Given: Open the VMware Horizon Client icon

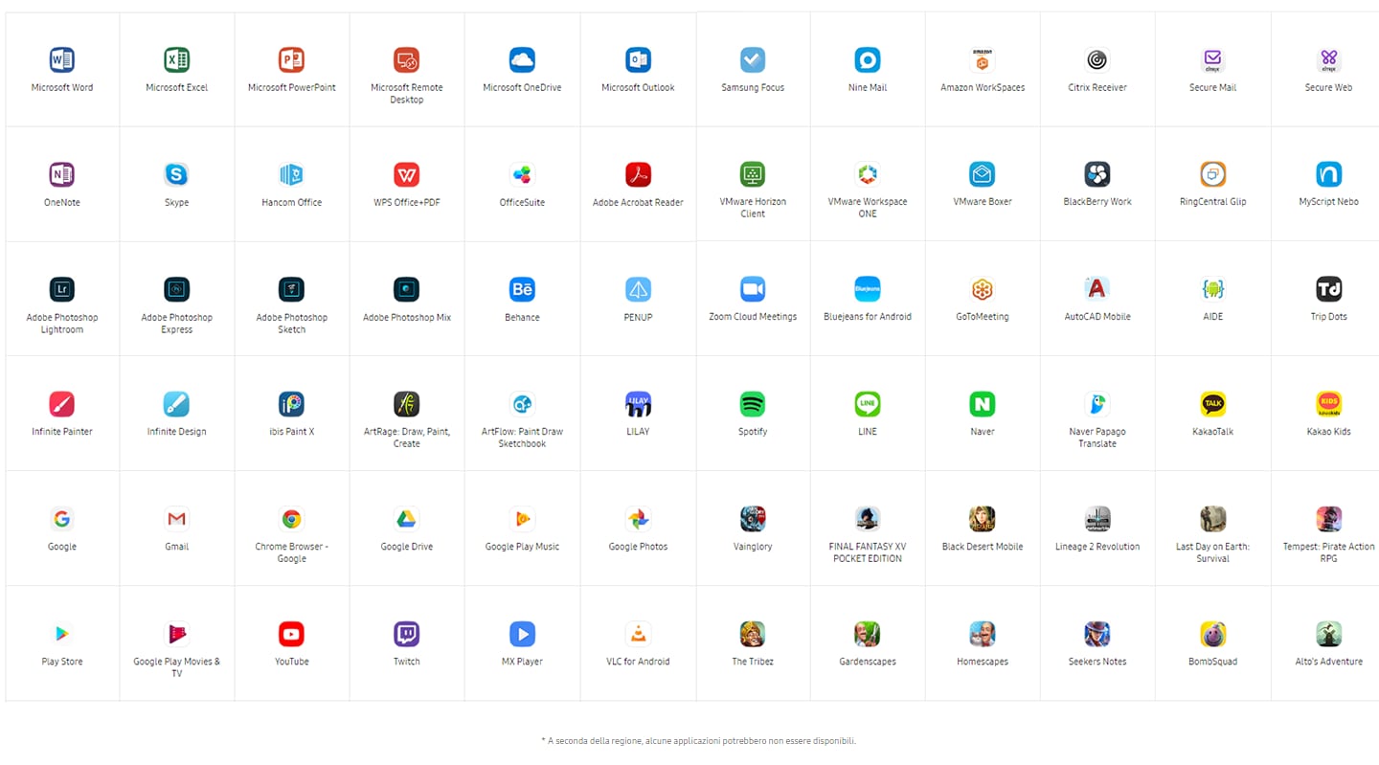Looking at the screenshot, I should click(753, 174).
